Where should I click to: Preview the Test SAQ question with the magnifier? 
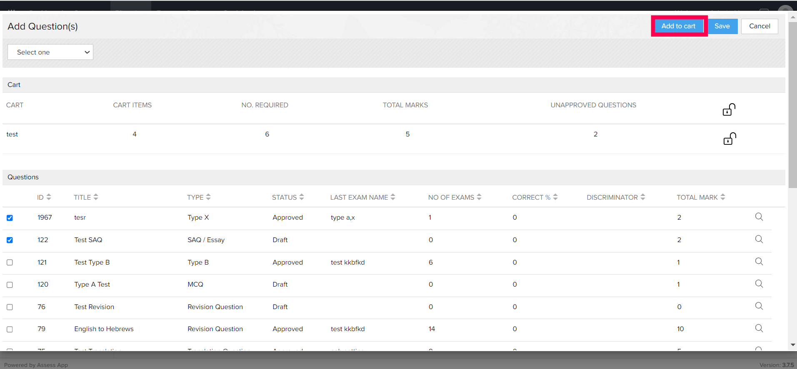coord(759,239)
